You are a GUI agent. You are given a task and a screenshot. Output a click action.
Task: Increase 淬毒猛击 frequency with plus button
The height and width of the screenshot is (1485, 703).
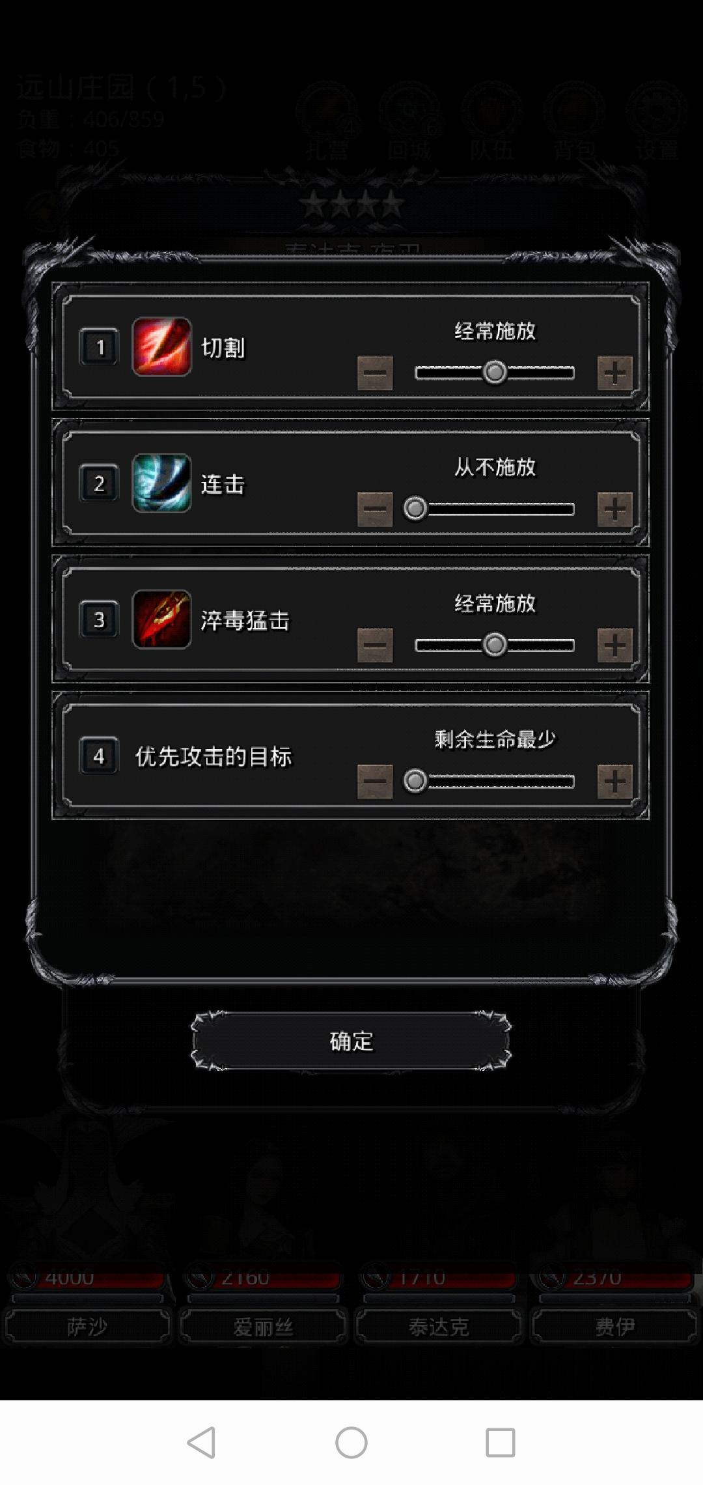pyautogui.click(x=615, y=645)
